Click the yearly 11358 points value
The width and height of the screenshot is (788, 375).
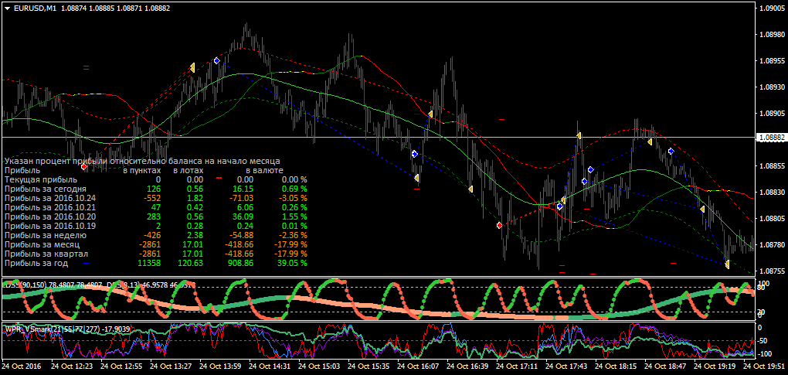coord(149,263)
